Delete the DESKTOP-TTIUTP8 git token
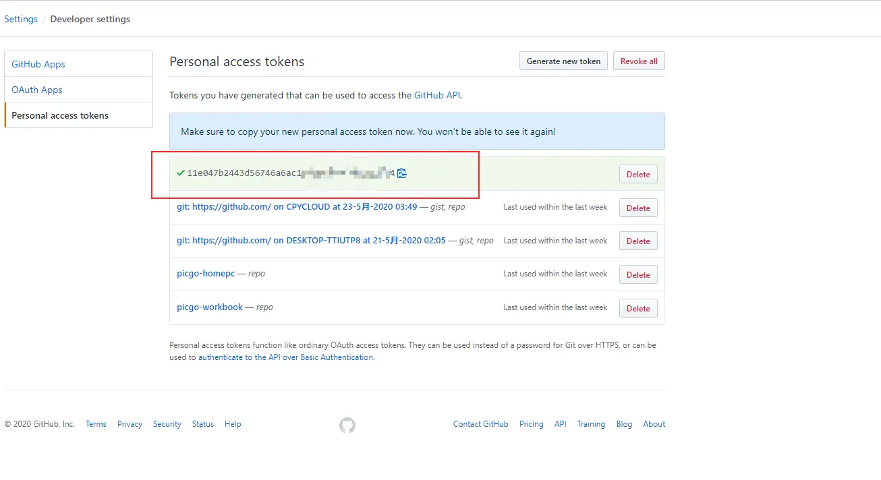Screen dimensions: 881x480 click(638, 241)
